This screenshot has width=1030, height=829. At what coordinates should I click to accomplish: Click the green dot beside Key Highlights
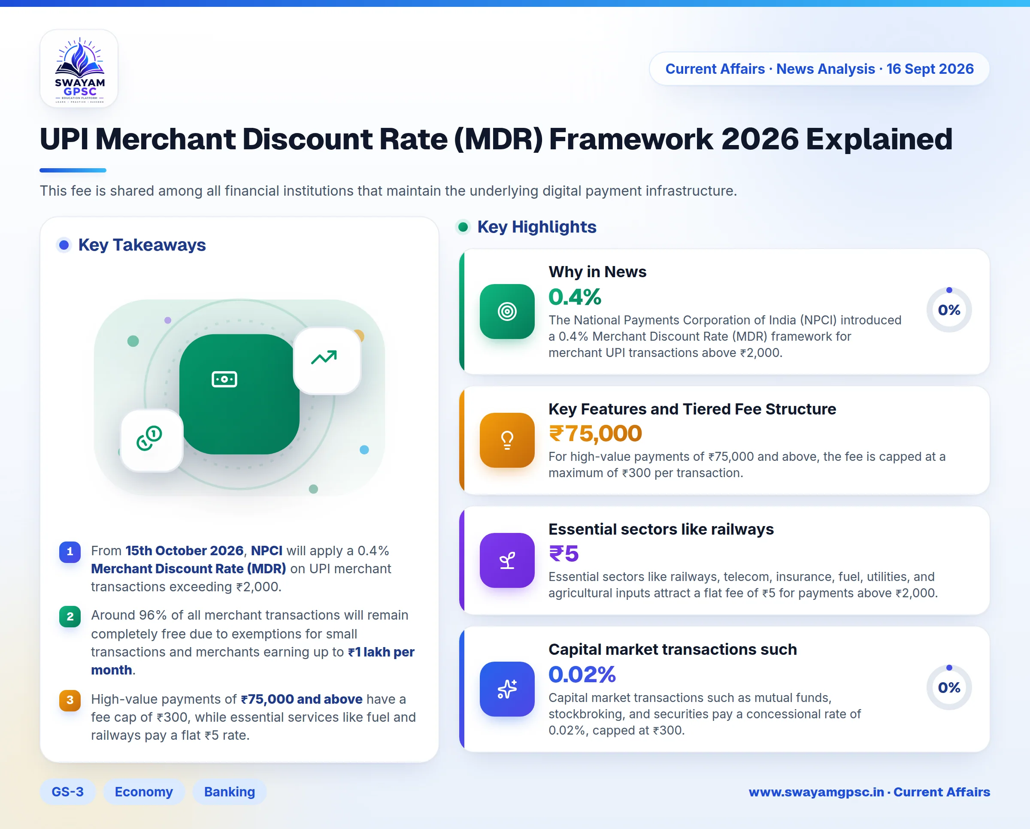tap(463, 227)
